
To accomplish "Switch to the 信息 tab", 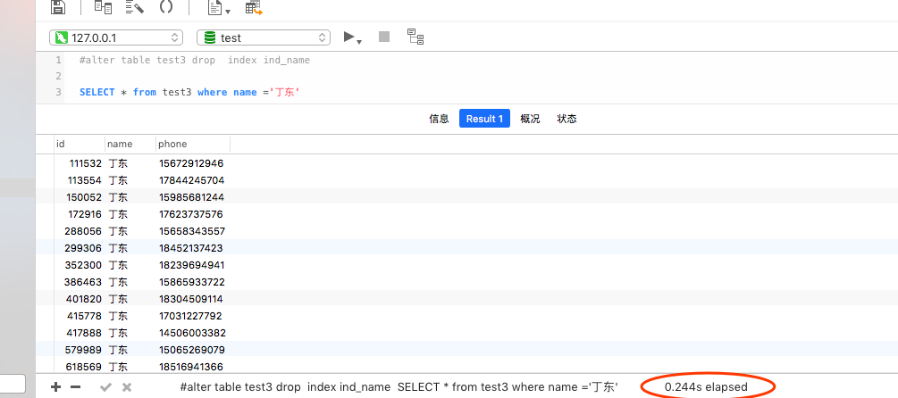I will tap(439, 119).
